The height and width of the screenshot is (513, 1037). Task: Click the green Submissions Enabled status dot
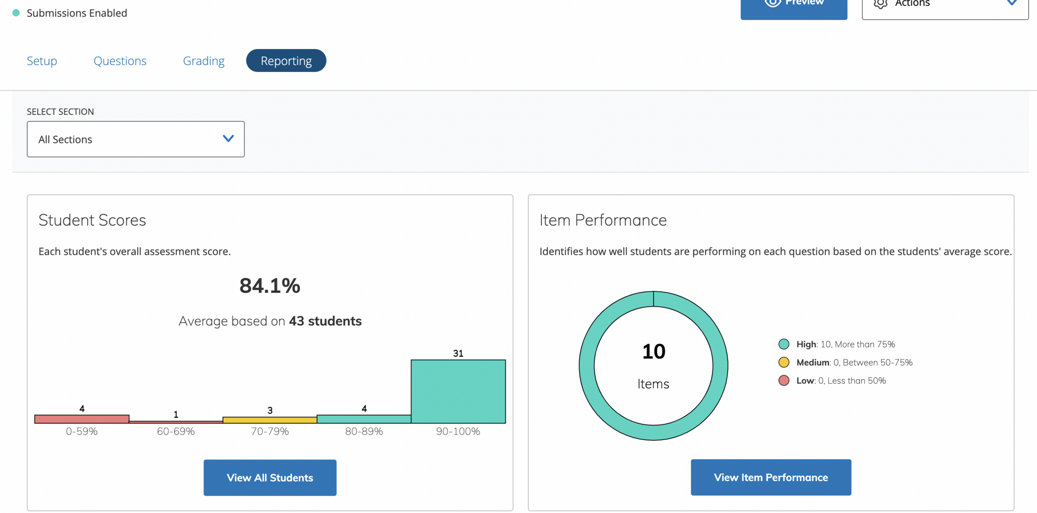[x=16, y=13]
